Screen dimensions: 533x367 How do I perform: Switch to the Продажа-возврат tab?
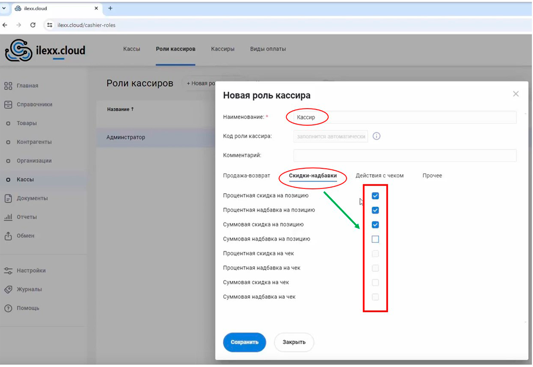point(246,176)
